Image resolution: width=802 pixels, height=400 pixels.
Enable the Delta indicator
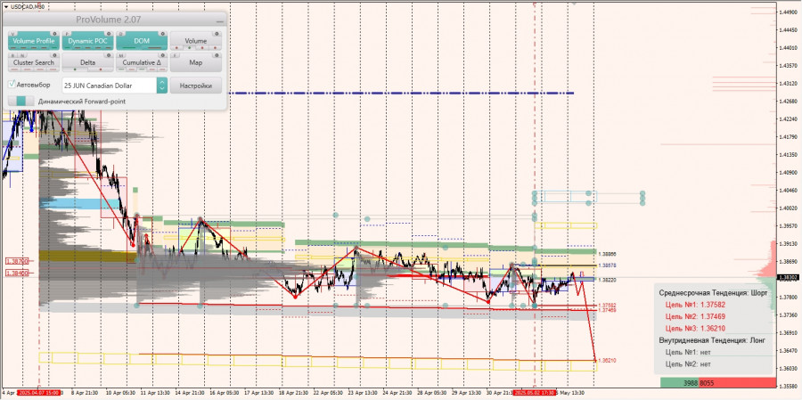point(87,62)
